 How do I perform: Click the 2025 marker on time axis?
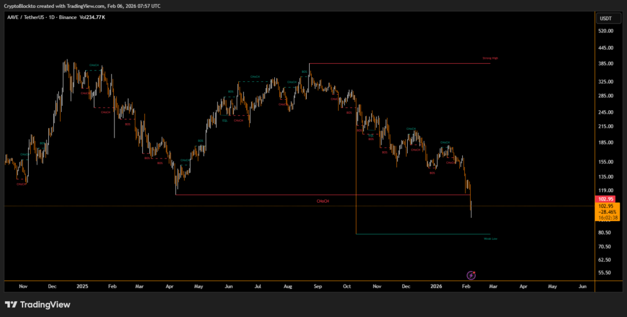pos(82,286)
